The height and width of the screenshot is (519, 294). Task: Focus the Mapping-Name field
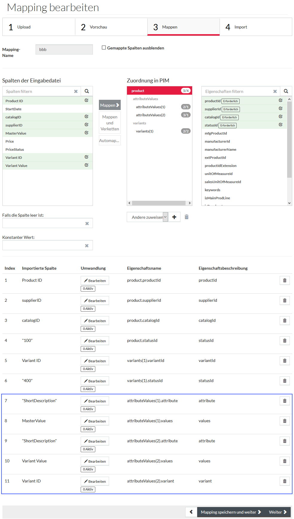pos(64,49)
